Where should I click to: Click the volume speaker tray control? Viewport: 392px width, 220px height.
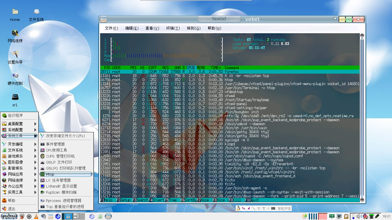pyautogui.click(x=359, y=216)
